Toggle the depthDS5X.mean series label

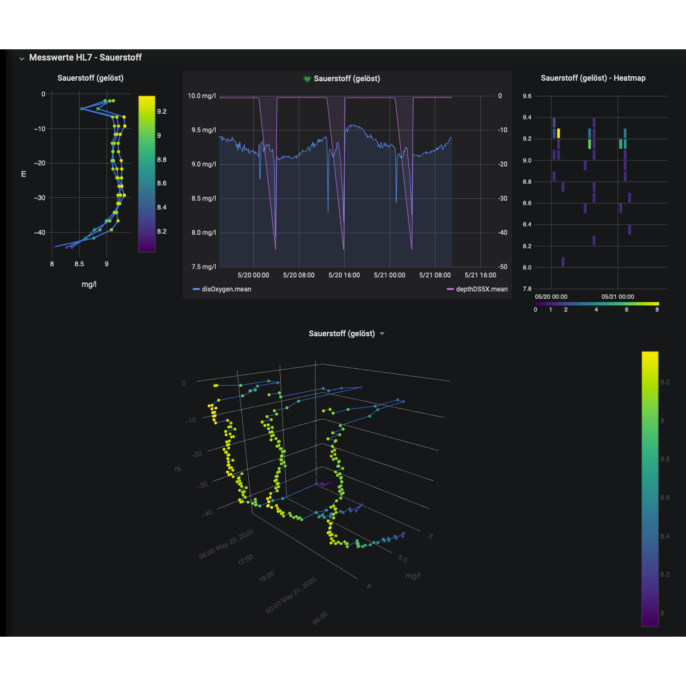point(481,289)
